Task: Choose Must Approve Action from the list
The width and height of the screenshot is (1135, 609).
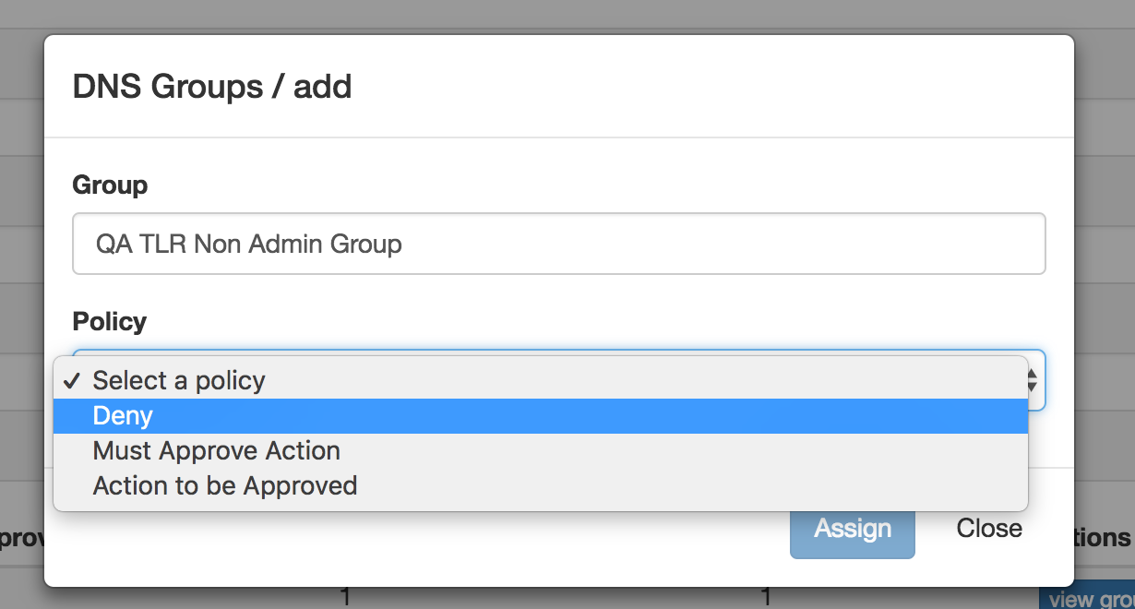Action: click(x=217, y=451)
